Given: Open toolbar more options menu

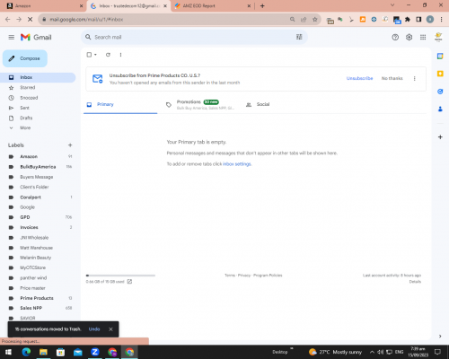Looking at the screenshot, I should coord(120,55).
